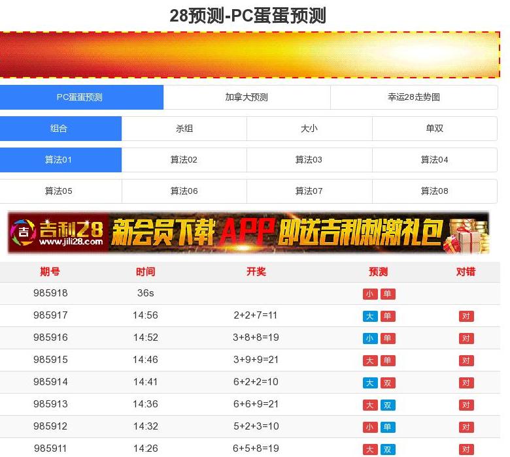The height and width of the screenshot is (457, 510).
Task: Click the draw result 2+2+7=11
Action: pos(255,315)
